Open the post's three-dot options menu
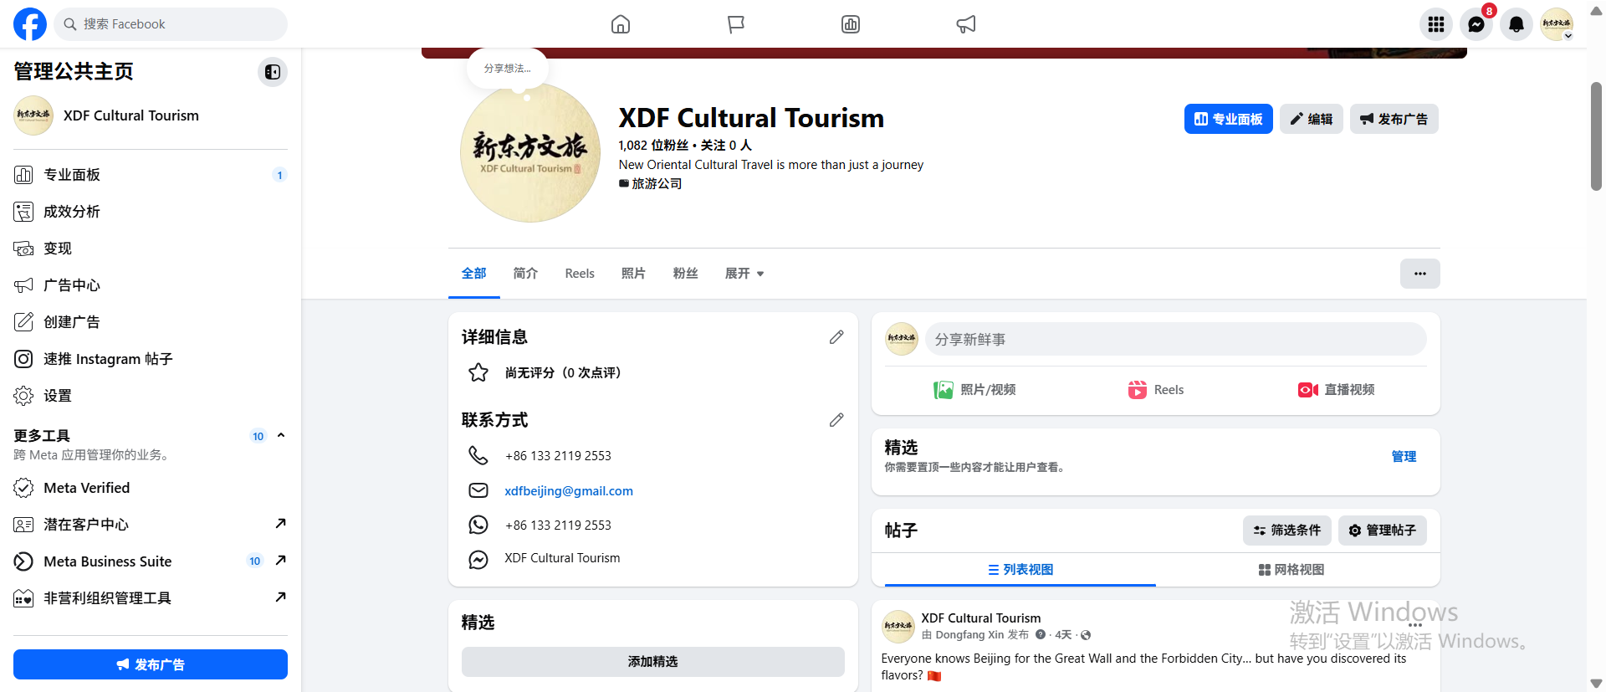1606x692 pixels. click(x=1415, y=625)
